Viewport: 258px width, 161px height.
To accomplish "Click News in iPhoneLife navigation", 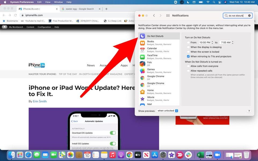I will tap(91, 65).
